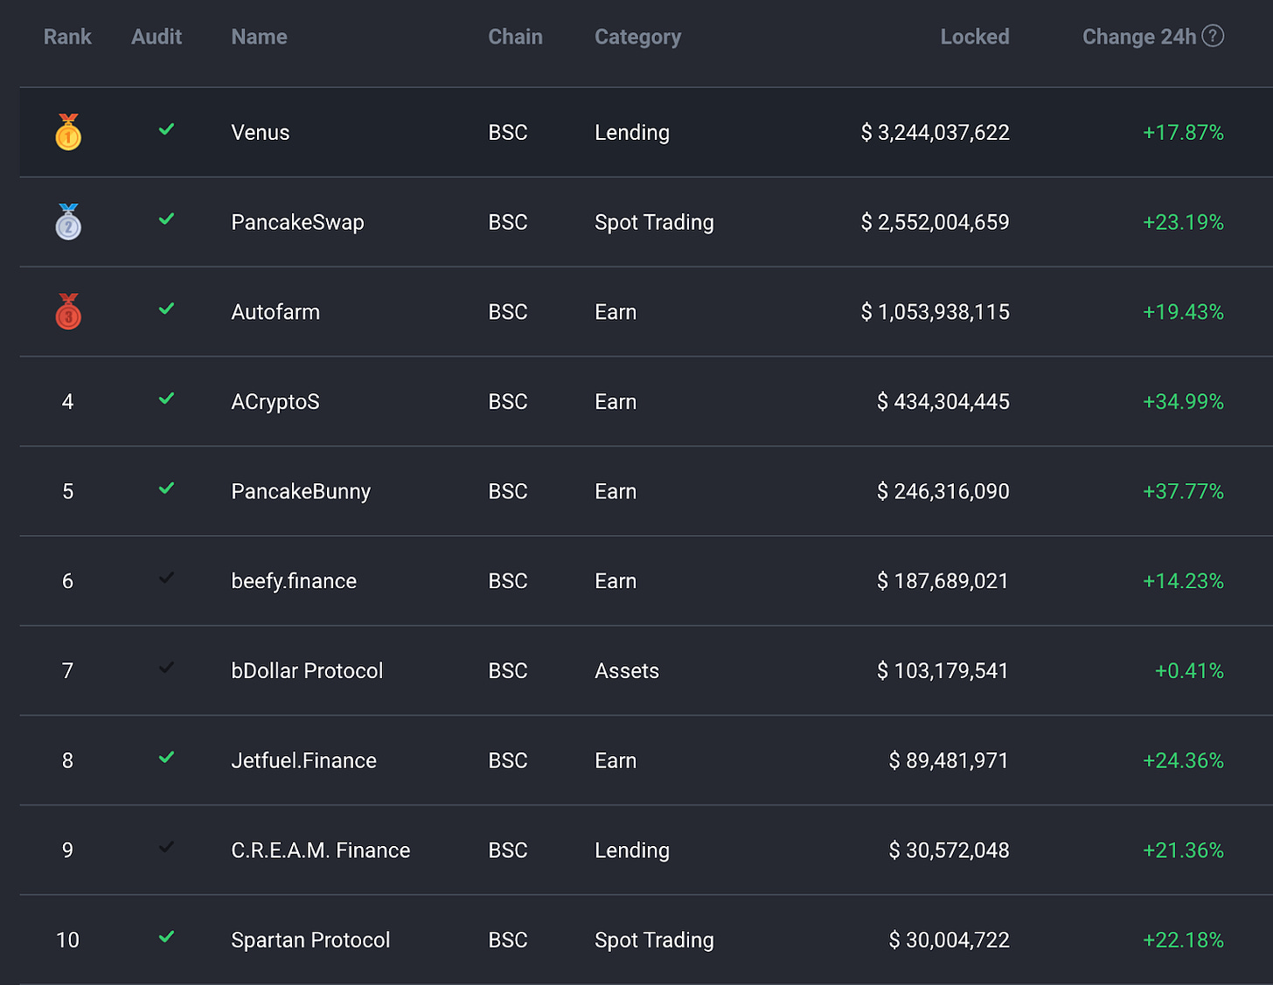Click the beefy.finance locked value $ 187,689,021
The image size is (1273, 985).
[x=943, y=581]
